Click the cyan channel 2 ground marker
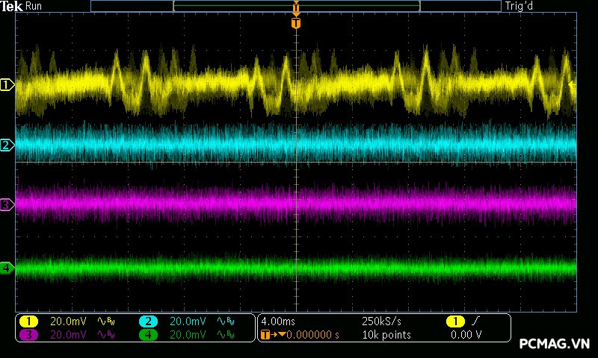The image size is (598, 358). [7, 145]
